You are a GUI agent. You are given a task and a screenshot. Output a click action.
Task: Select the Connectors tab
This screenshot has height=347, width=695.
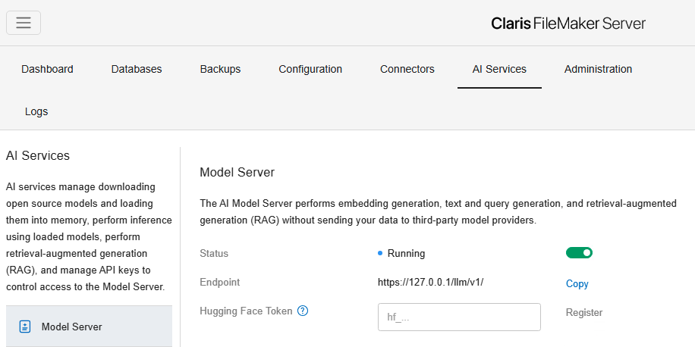(x=407, y=69)
